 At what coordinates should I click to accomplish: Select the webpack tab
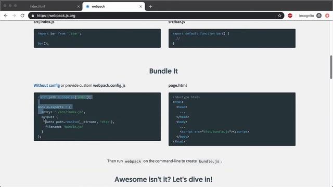pyautogui.click(x=113, y=7)
